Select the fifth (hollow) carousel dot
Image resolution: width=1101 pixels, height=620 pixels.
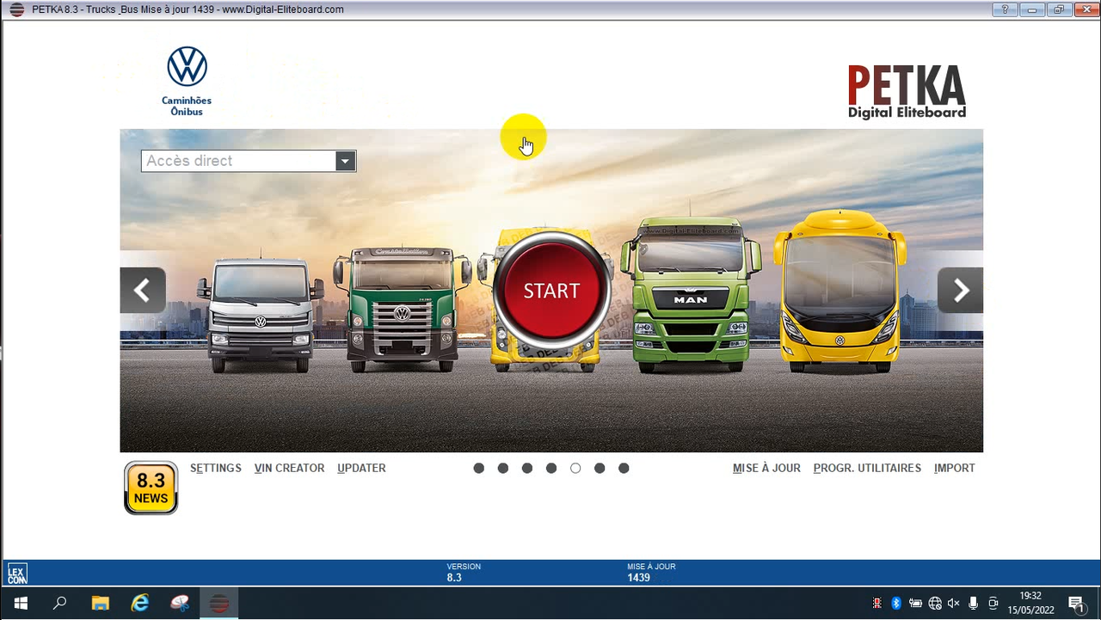[x=575, y=468]
